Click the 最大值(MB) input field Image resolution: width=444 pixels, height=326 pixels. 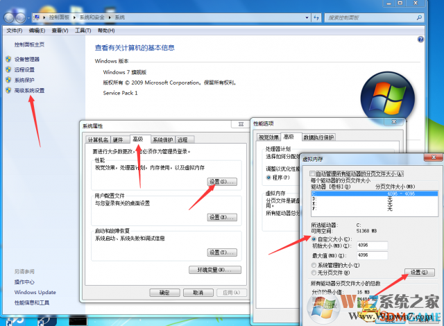(x=372, y=255)
